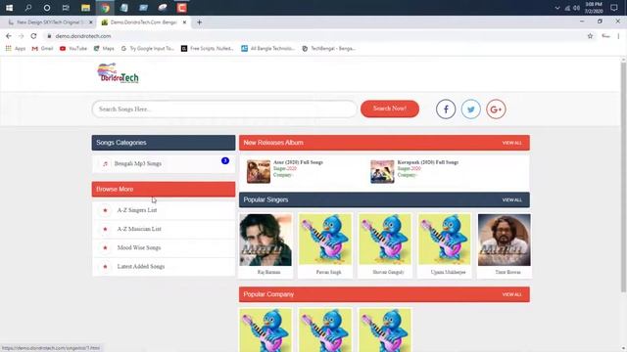Click the Search Songs Here input field
627x352 pixels.
[224, 109]
